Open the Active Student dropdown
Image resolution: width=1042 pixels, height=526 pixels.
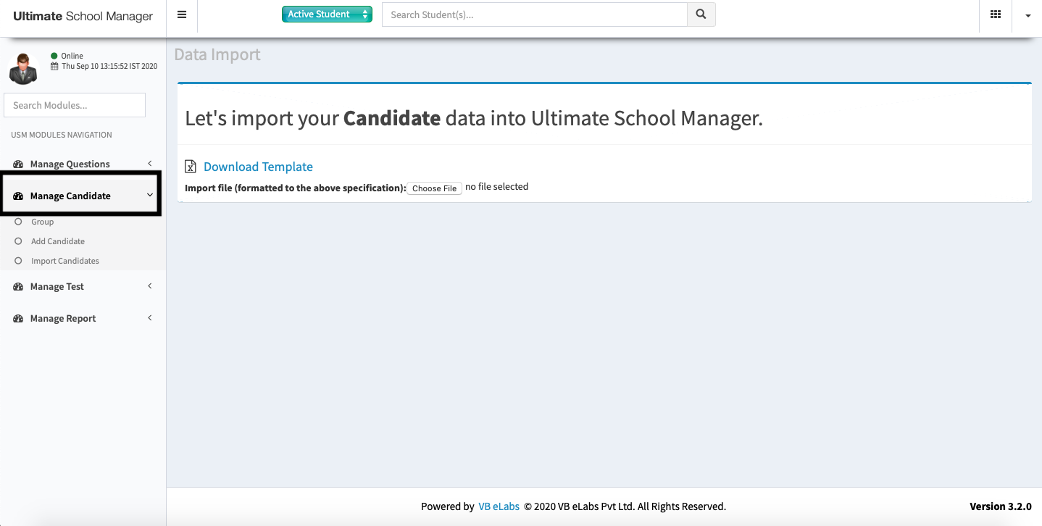(327, 14)
